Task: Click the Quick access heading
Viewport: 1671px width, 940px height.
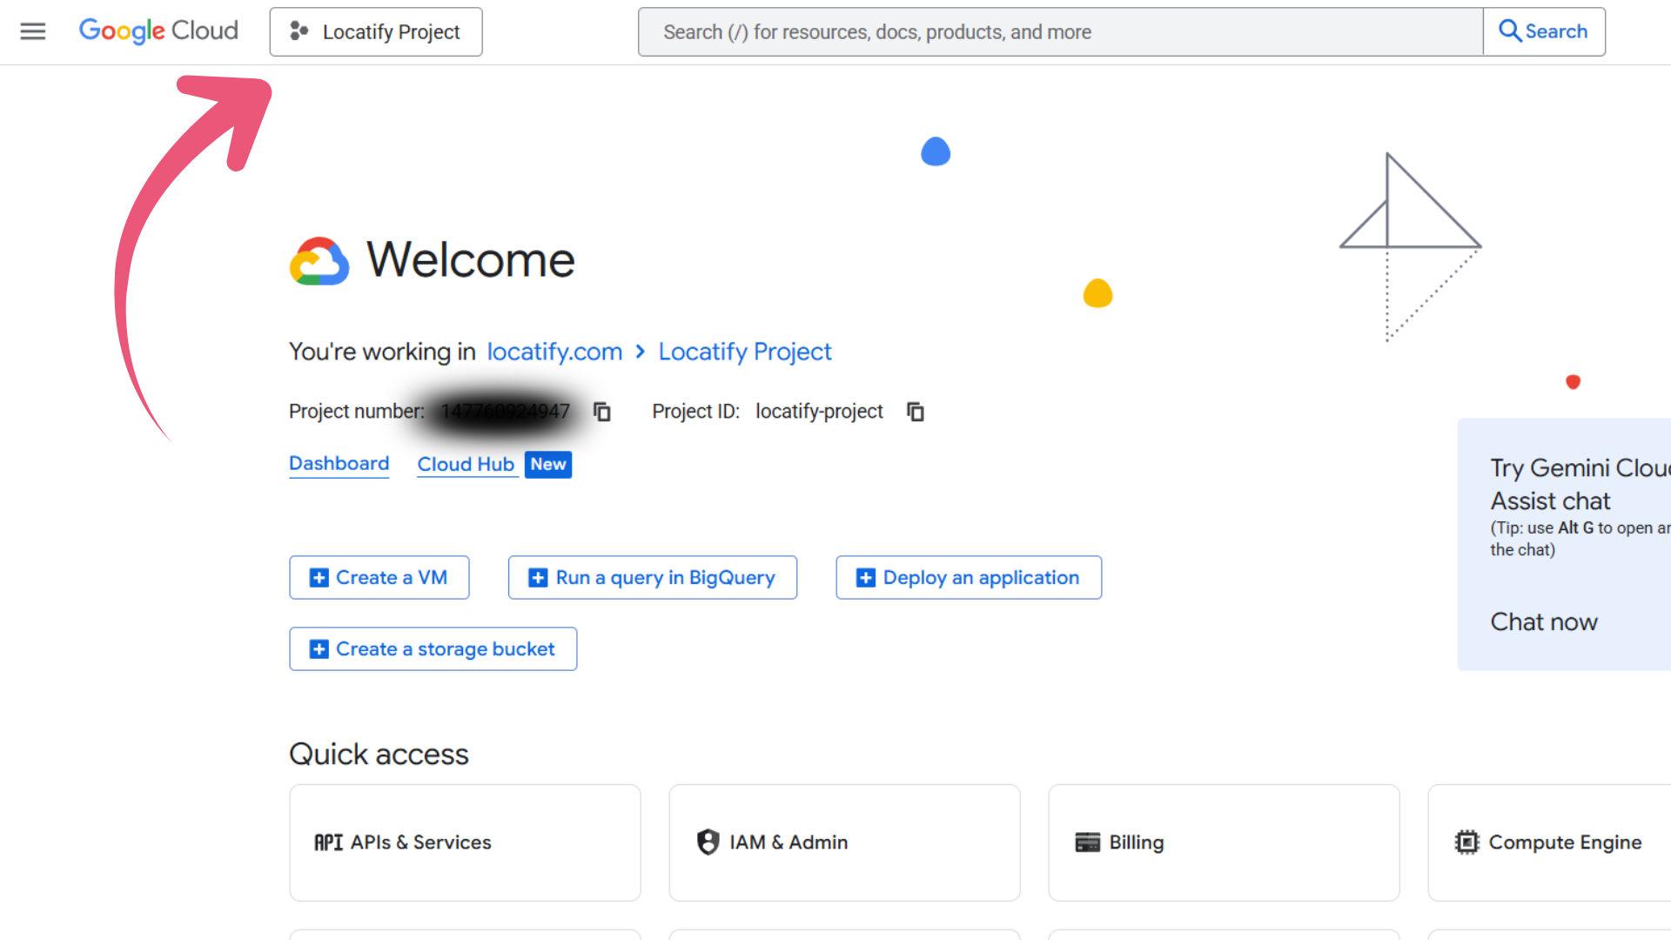Action: tap(379, 755)
